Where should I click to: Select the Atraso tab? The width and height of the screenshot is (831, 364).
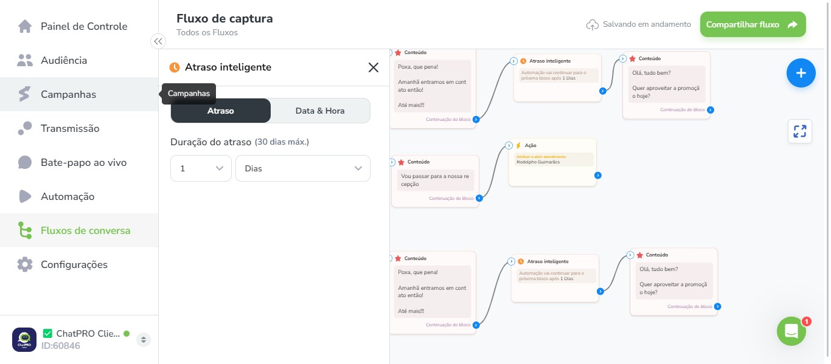221,111
